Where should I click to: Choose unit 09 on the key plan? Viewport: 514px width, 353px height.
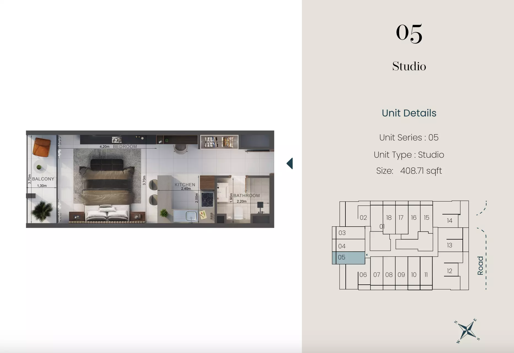401,275
